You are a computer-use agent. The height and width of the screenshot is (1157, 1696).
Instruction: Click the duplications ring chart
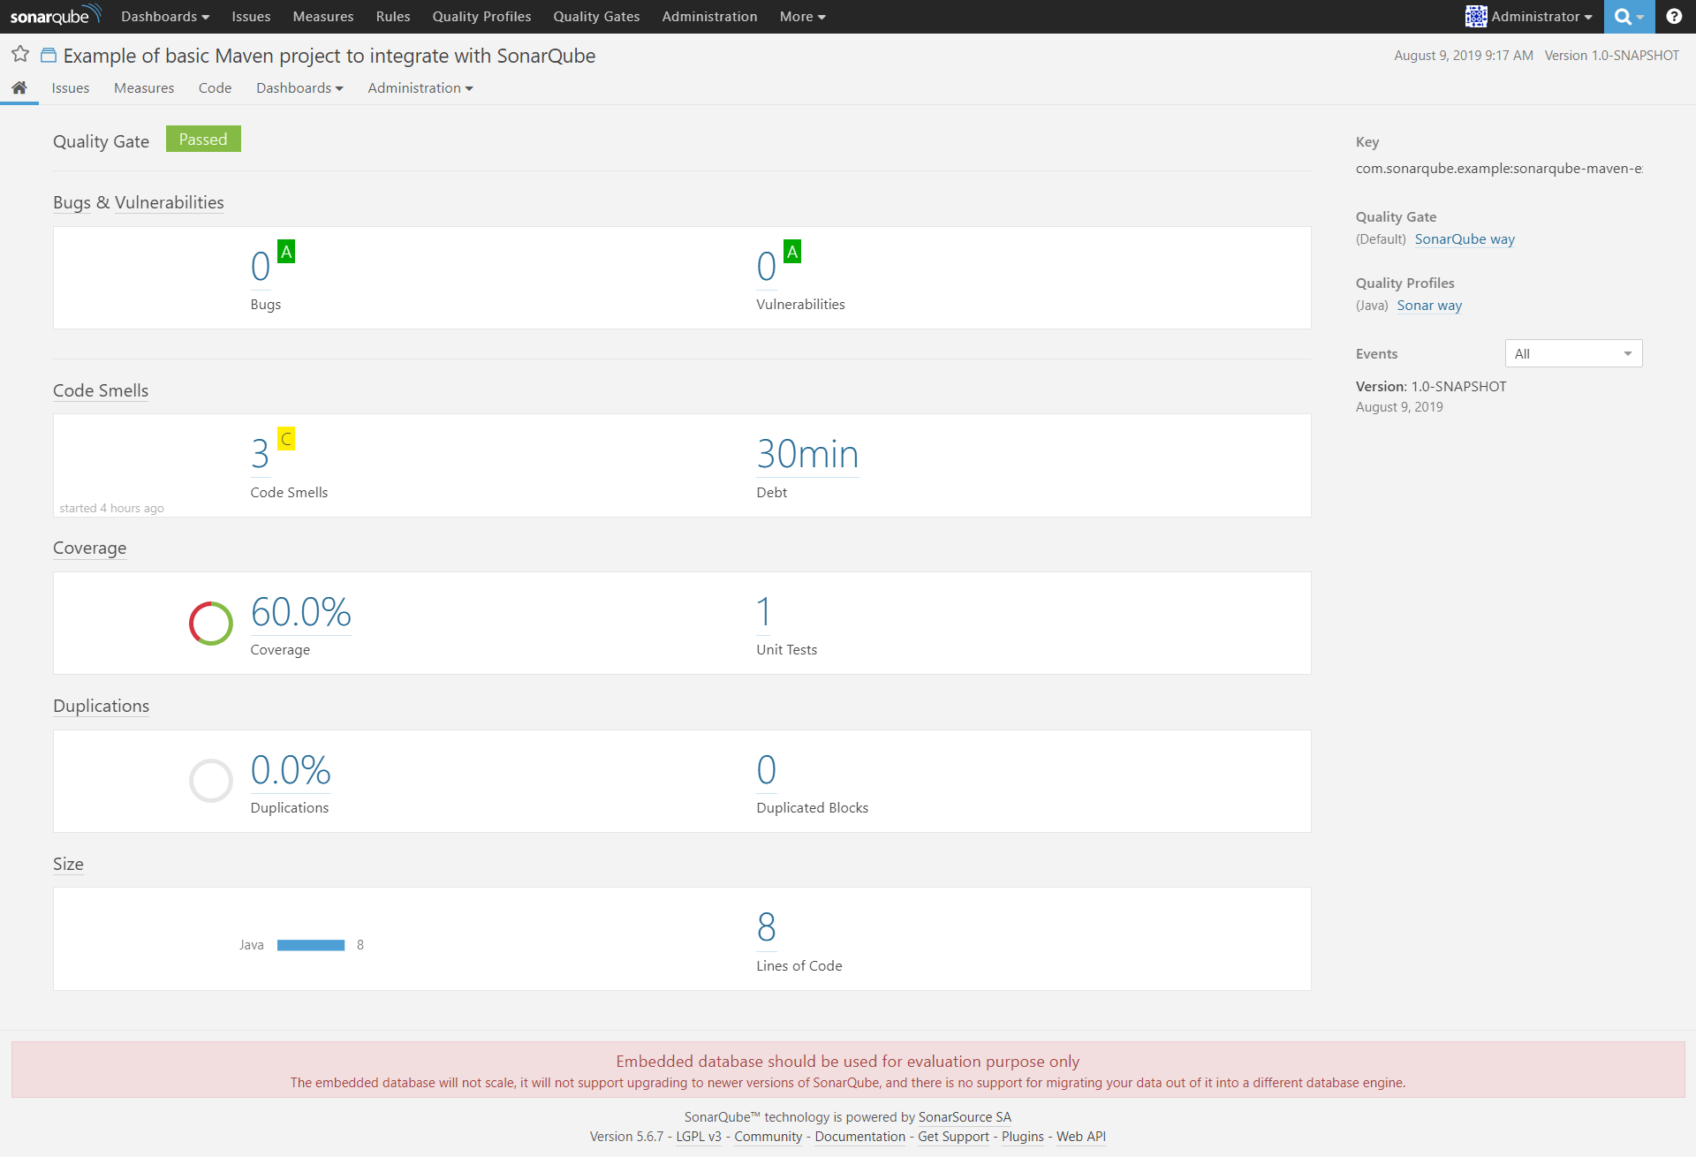210,780
